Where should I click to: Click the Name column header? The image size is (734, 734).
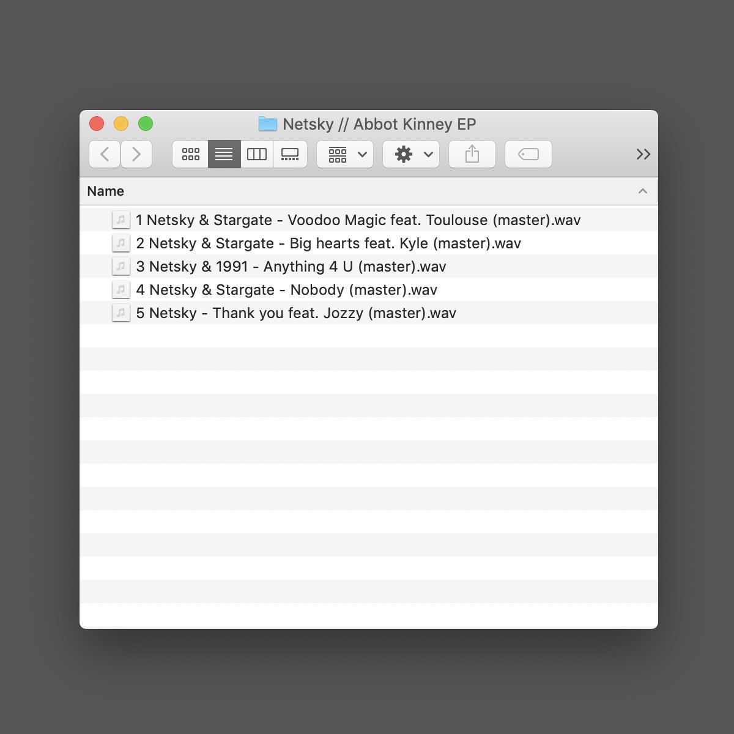click(x=368, y=191)
